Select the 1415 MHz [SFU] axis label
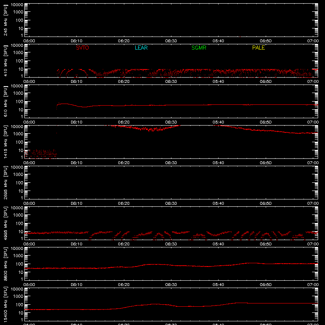 (x=6, y=142)
